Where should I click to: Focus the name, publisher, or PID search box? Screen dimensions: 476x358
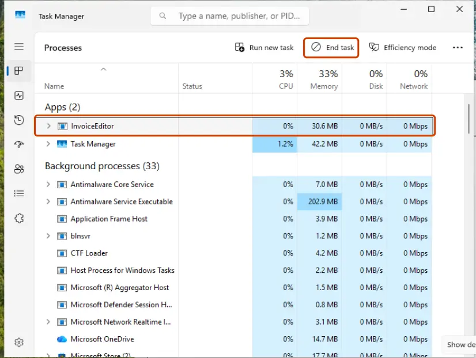tap(230, 16)
